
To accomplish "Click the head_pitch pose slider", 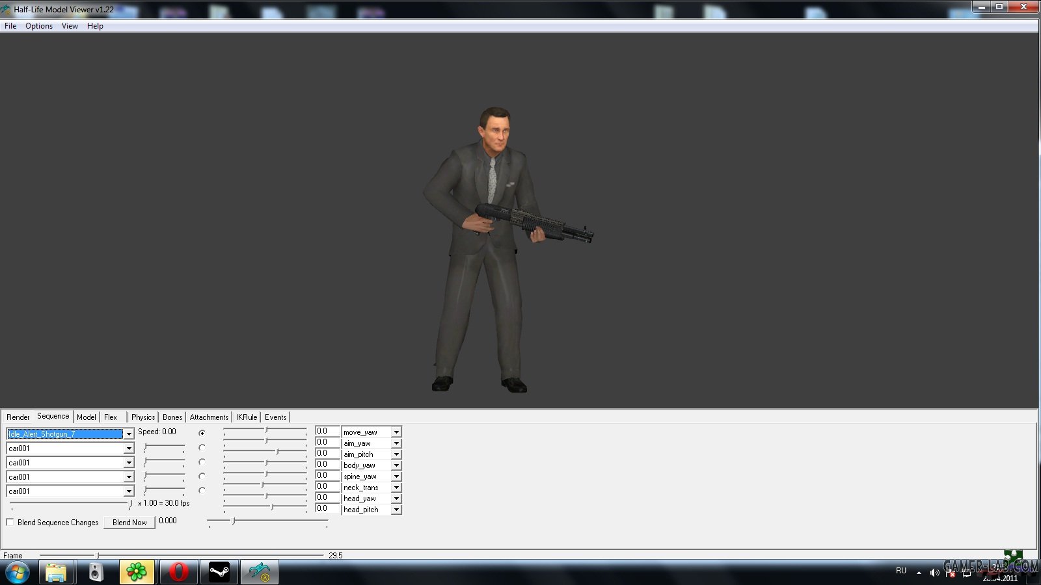I will [265, 508].
